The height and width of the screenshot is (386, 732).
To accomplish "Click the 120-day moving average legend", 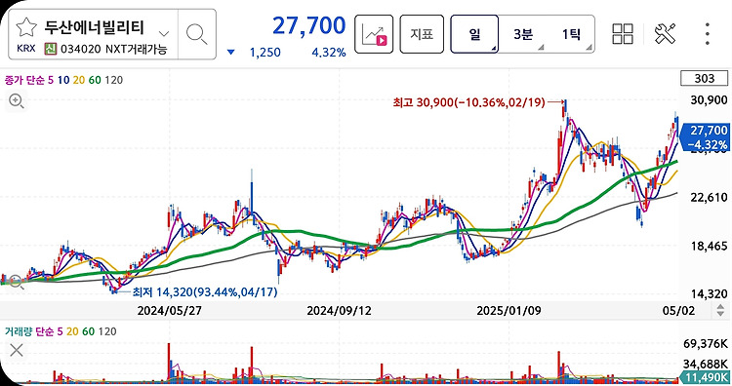I will coord(114,80).
